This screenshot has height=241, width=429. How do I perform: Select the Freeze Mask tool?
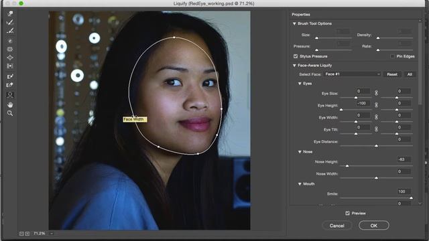[x=10, y=76]
